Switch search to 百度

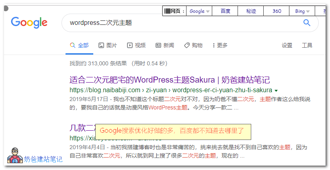point(225,11)
